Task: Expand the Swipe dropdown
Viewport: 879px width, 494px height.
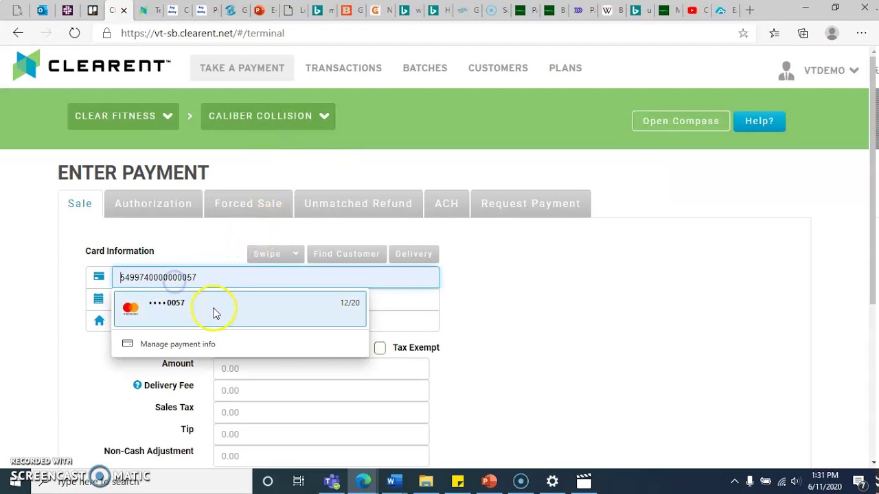Action: click(x=275, y=254)
